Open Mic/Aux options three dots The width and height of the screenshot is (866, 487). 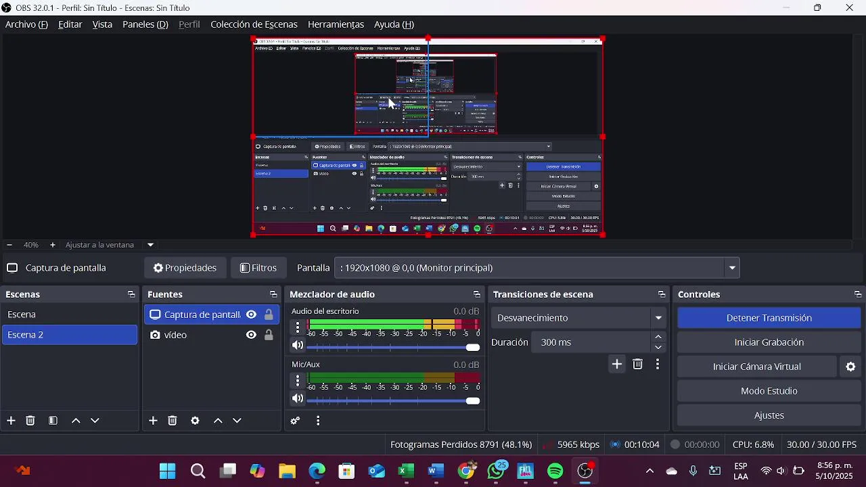298,381
